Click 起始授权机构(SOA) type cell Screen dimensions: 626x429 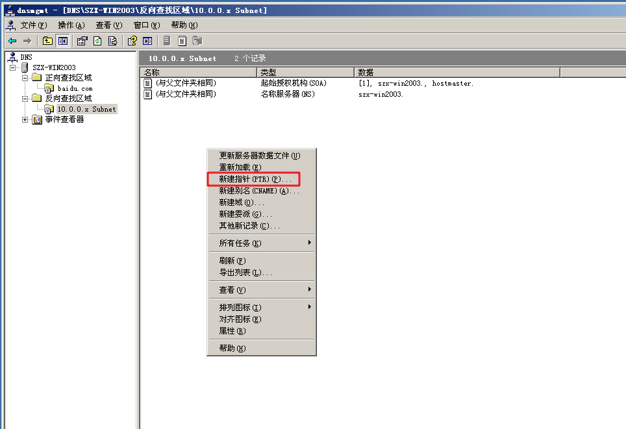tap(294, 83)
